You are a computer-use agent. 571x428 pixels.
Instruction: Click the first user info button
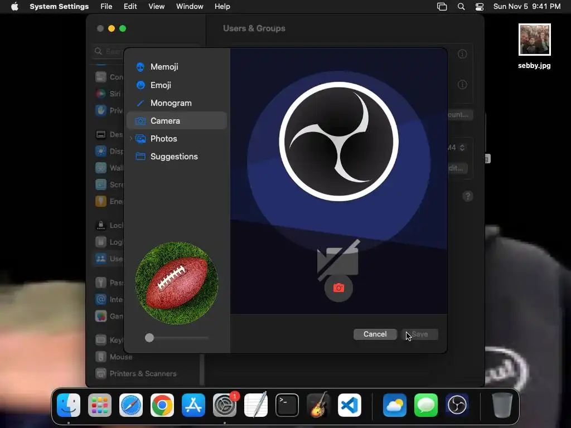tap(462, 54)
